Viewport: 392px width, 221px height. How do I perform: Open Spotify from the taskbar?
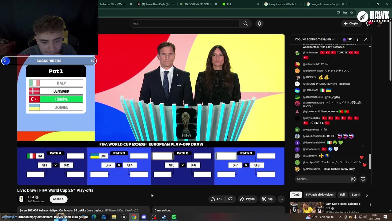174,217
